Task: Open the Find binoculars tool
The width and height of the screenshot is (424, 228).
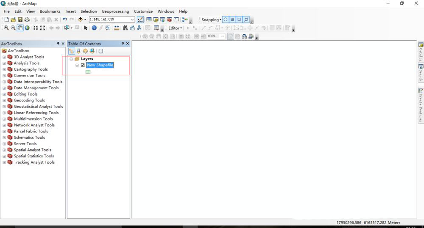Action: pos(125,28)
